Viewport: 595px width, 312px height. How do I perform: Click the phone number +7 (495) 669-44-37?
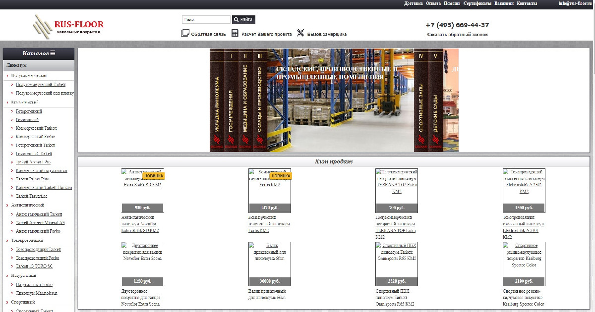457,25
